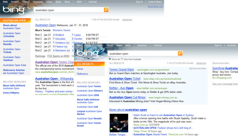Open Hotmail in the left window top bar
This screenshot has height=136, width=238.
coord(93,2)
